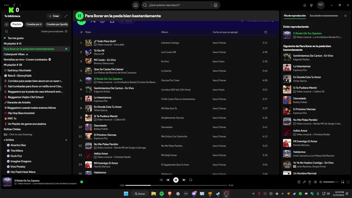Toggle repeat mode
The width and height of the screenshot is (352, 198).
click(191, 180)
